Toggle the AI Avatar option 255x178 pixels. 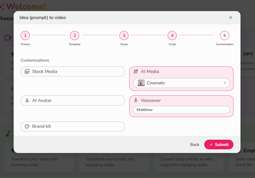73,100
